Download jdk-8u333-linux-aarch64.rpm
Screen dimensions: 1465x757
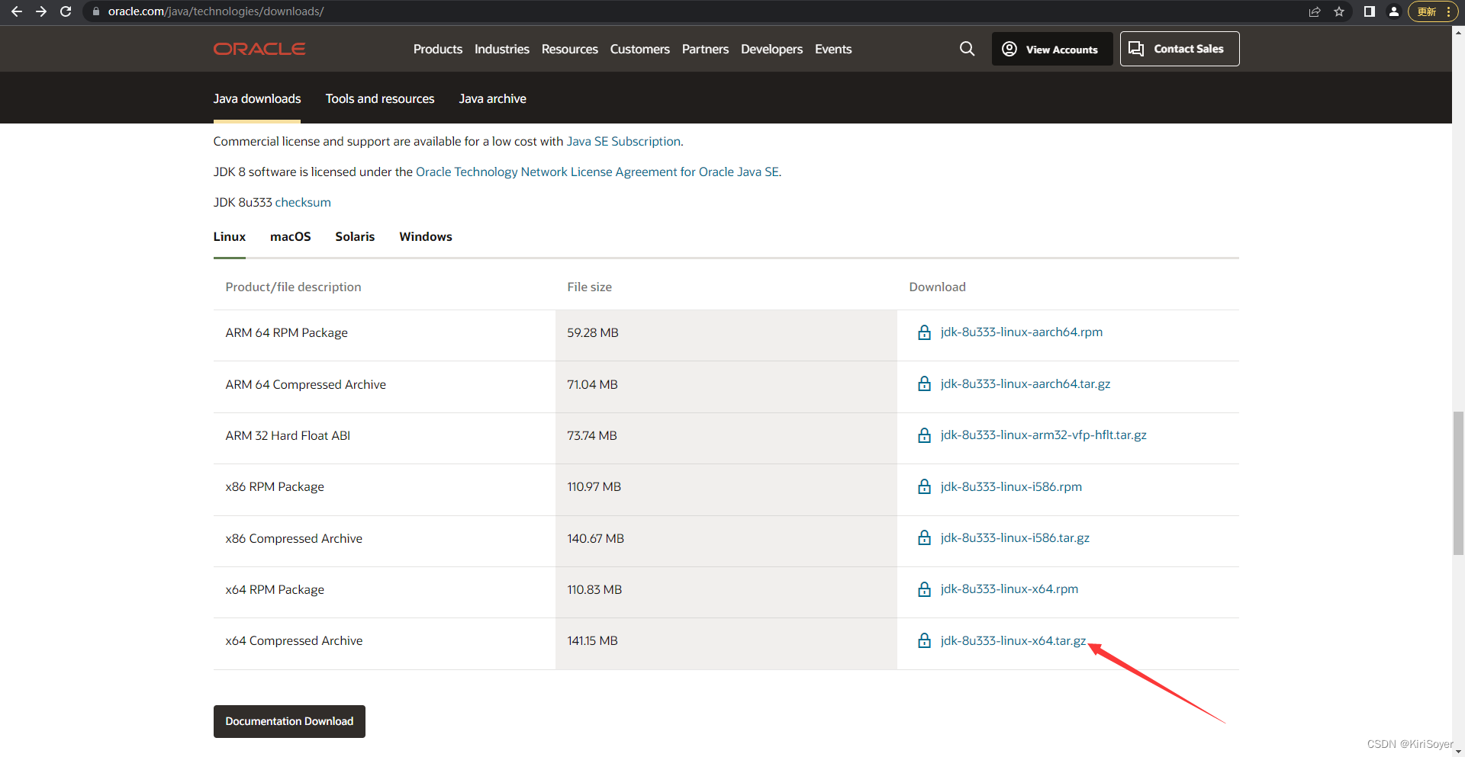click(1022, 332)
